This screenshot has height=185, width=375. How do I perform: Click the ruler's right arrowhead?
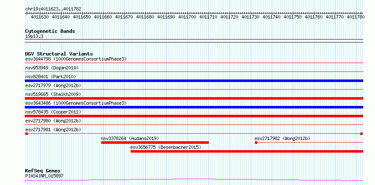[362, 13]
